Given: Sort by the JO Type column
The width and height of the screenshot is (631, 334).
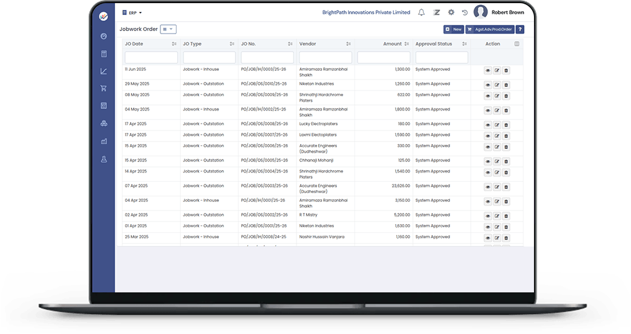Looking at the screenshot, I should click(x=232, y=44).
